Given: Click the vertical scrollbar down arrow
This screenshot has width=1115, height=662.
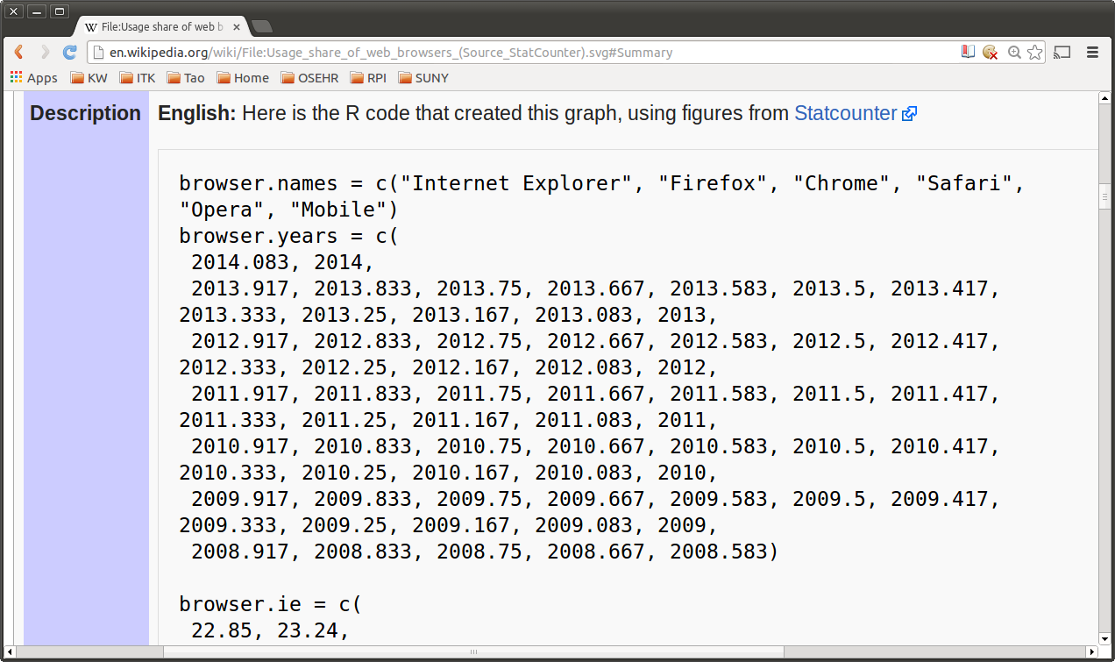Looking at the screenshot, I should coord(1104,639).
